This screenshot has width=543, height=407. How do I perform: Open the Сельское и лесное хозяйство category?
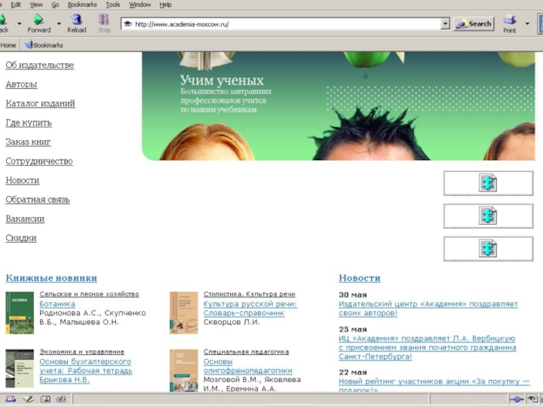tap(89, 294)
